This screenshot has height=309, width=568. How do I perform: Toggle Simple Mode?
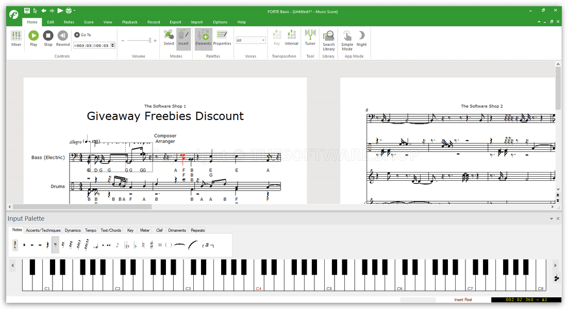347,39
